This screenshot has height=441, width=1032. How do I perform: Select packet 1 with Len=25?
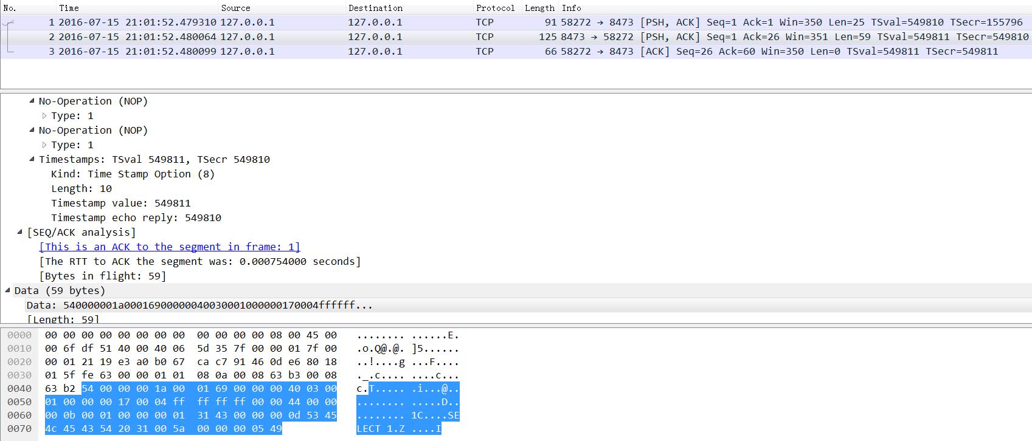point(516,22)
